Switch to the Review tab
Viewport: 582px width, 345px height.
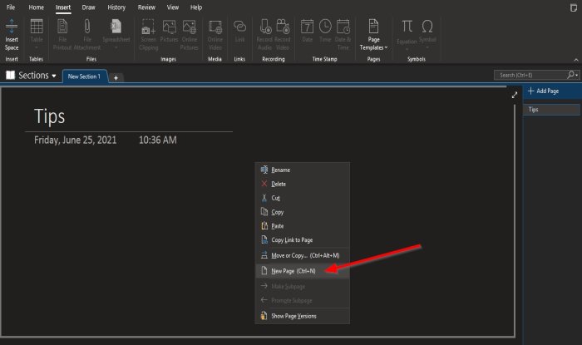[x=146, y=7]
